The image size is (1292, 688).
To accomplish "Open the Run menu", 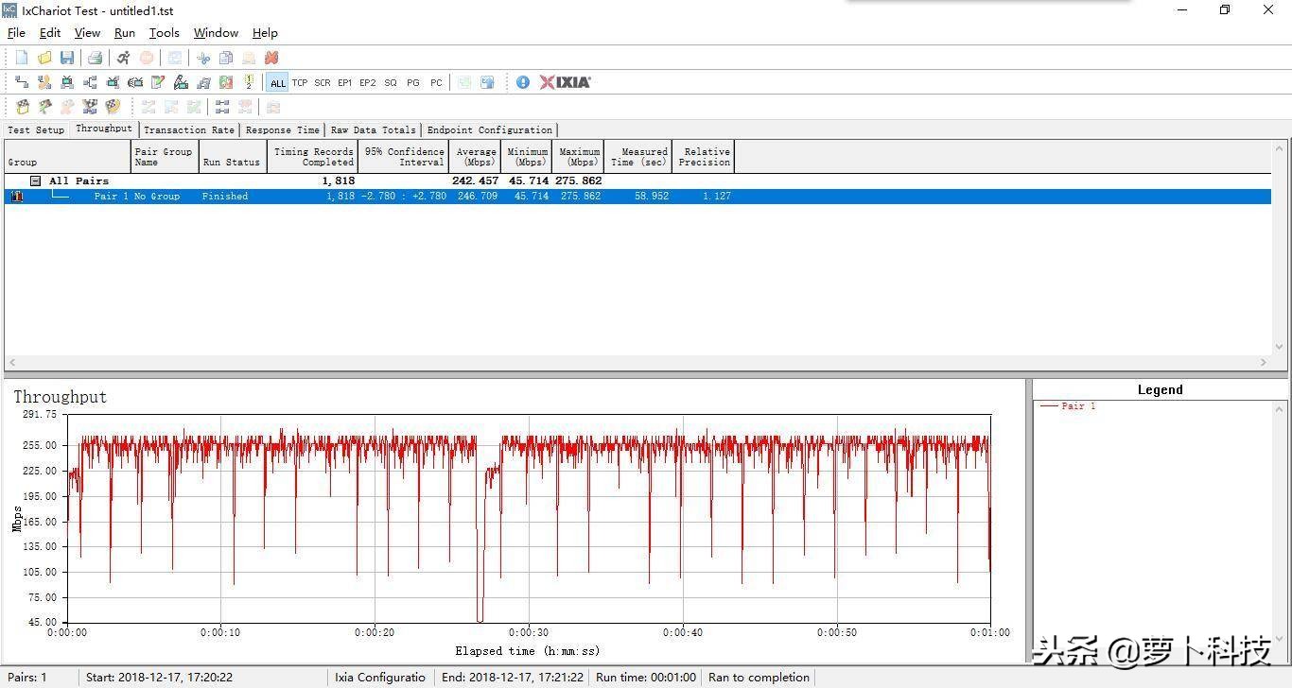I will point(124,32).
